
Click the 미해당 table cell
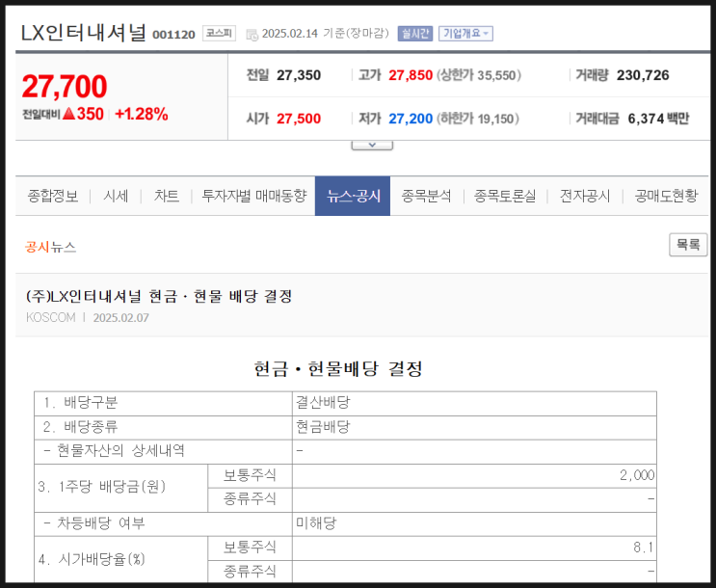474,523
